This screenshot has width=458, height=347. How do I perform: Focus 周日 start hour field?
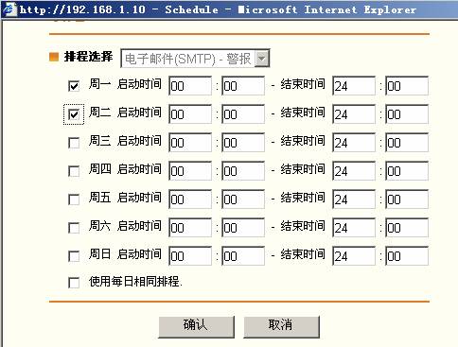[190, 255]
